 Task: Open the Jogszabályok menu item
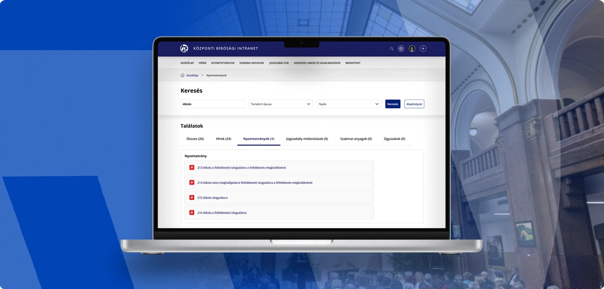(279, 63)
